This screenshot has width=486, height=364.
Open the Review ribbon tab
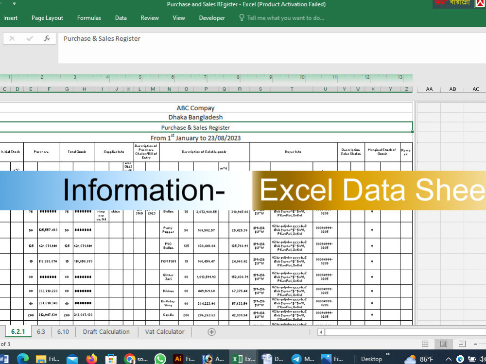(150, 17)
